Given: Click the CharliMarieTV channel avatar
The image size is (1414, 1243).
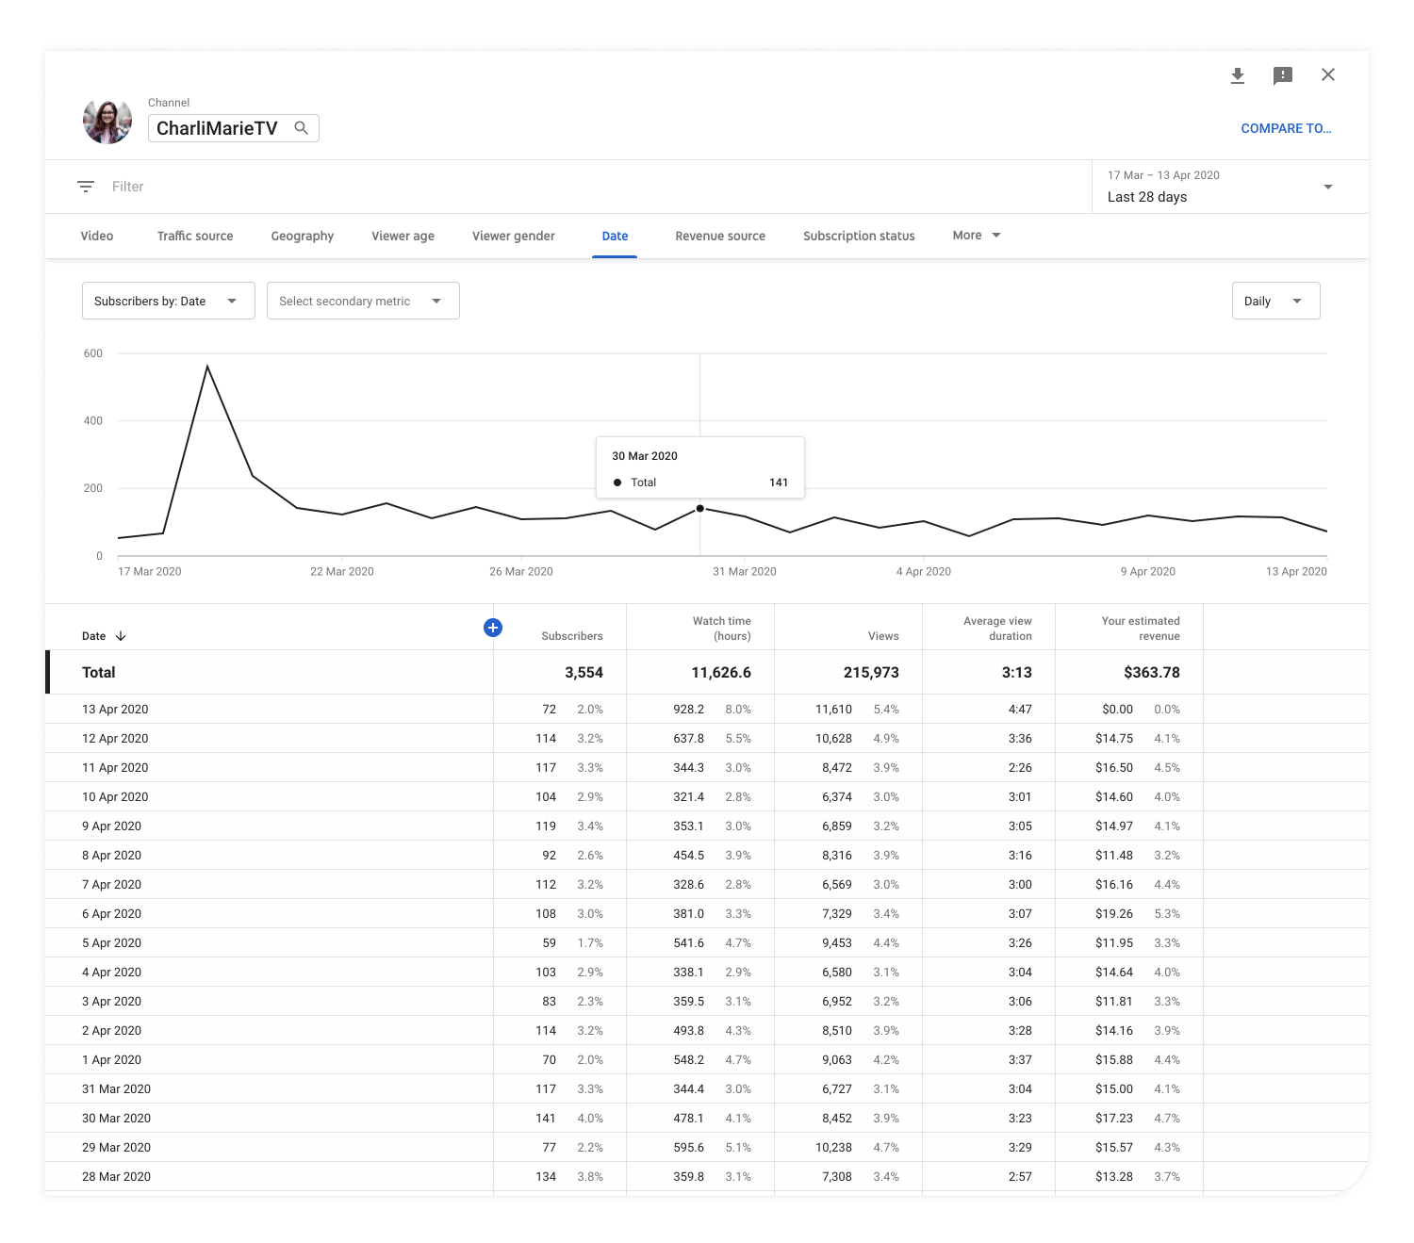Looking at the screenshot, I should point(107,121).
